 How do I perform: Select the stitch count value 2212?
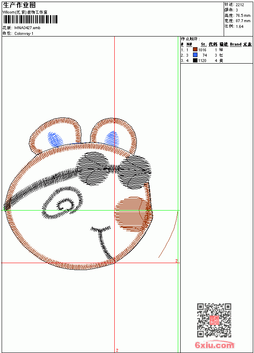click(240, 5)
